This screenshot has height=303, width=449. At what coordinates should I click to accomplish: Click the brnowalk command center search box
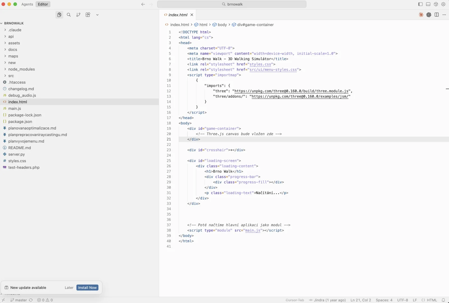click(232, 4)
